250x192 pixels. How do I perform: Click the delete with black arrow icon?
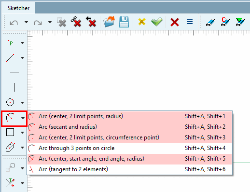91,22
